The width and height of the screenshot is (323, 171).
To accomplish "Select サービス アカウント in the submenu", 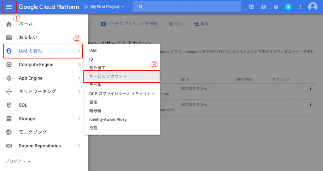I will [122, 76].
